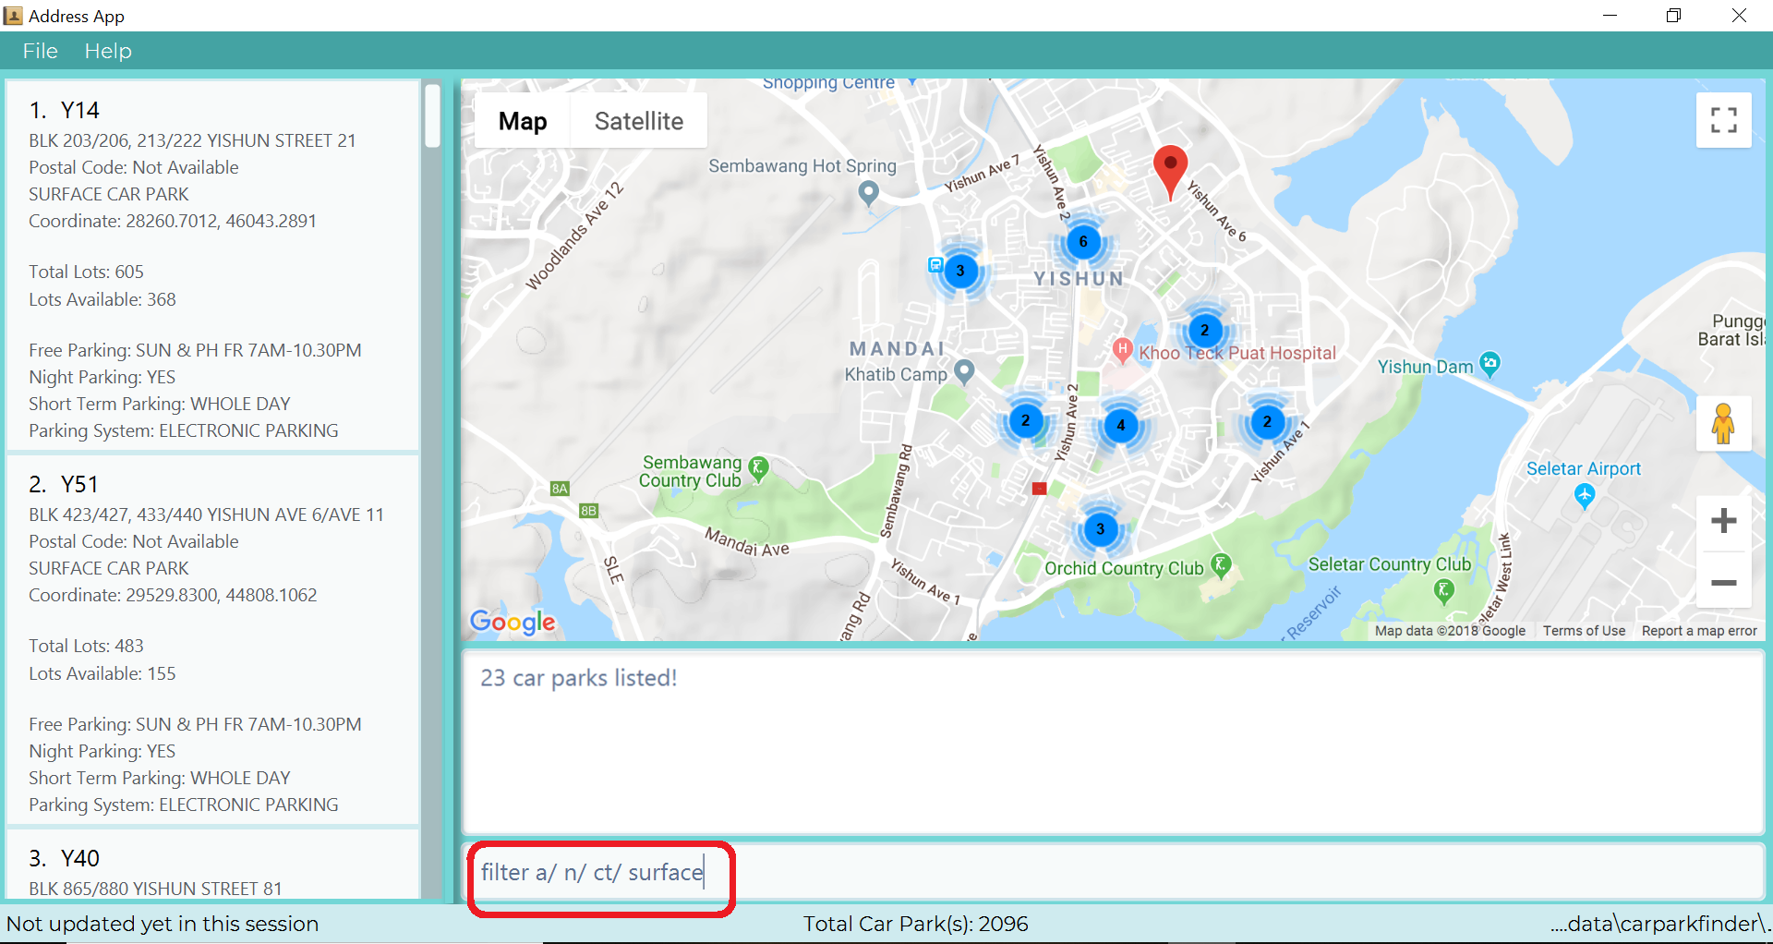1773x944 pixels.
Task: Click the Google logo on the map
Action: tap(513, 622)
